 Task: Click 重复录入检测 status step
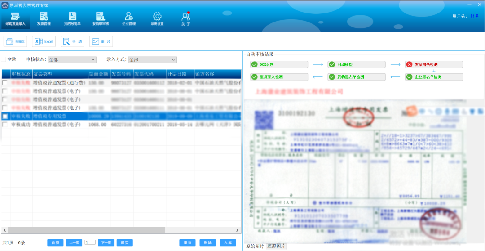point(279,77)
